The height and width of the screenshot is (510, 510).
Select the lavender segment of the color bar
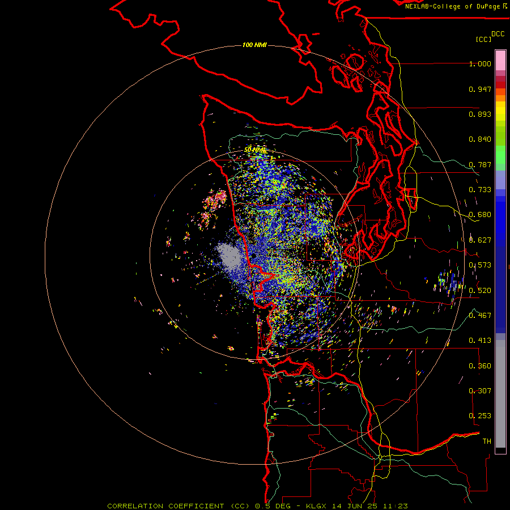[500, 180]
